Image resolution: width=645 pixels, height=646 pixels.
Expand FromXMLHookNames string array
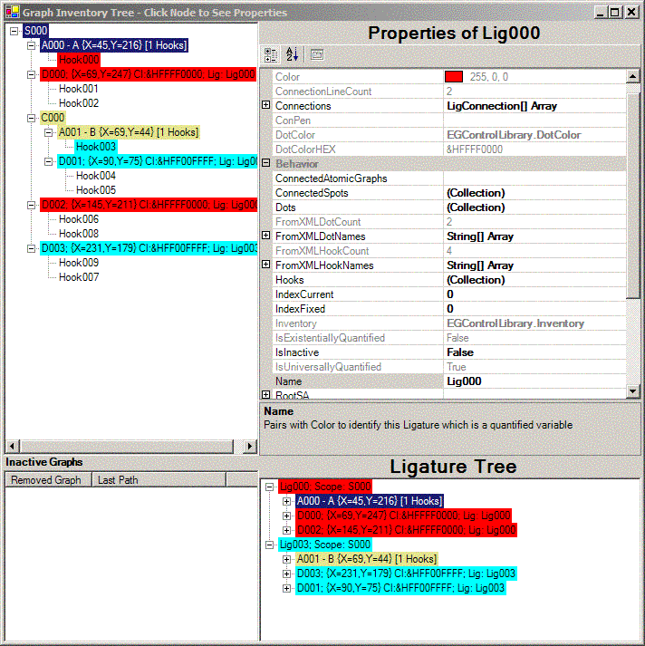(x=266, y=265)
